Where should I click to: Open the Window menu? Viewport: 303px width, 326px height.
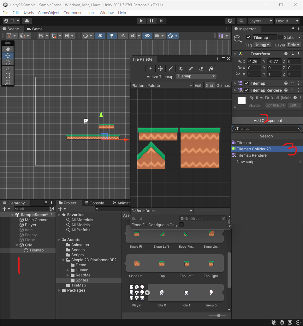pos(107,13)
